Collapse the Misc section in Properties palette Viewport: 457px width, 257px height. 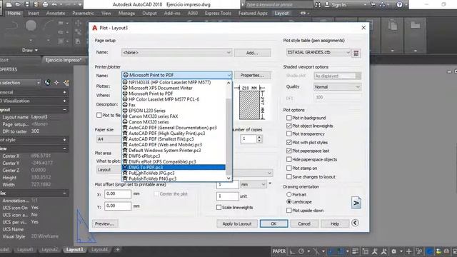pos(64,193)
